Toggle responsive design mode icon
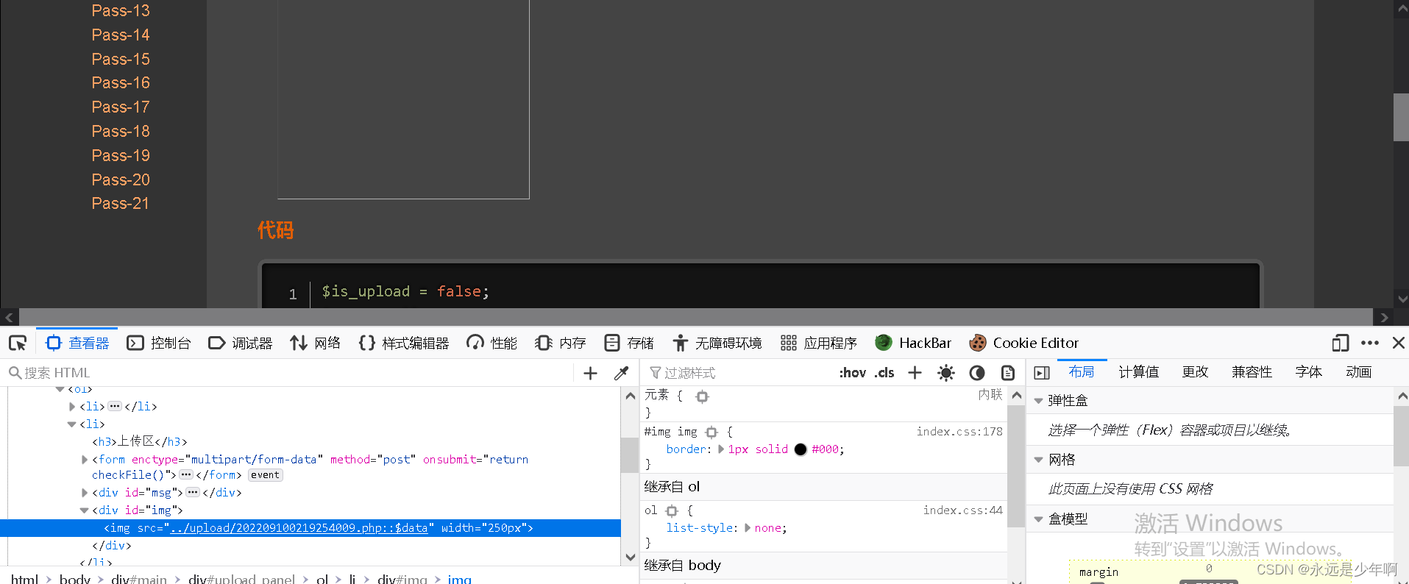The height and width of the screenshot is (584, 1409). (1340, 343)
